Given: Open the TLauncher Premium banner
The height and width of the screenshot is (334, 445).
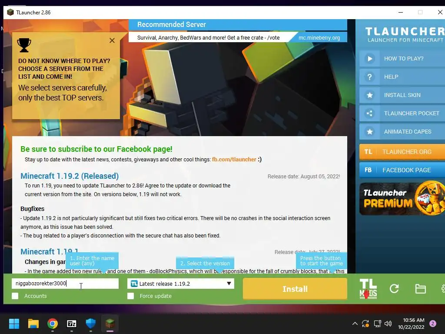Looking at the screenshot, I should 402,198.
